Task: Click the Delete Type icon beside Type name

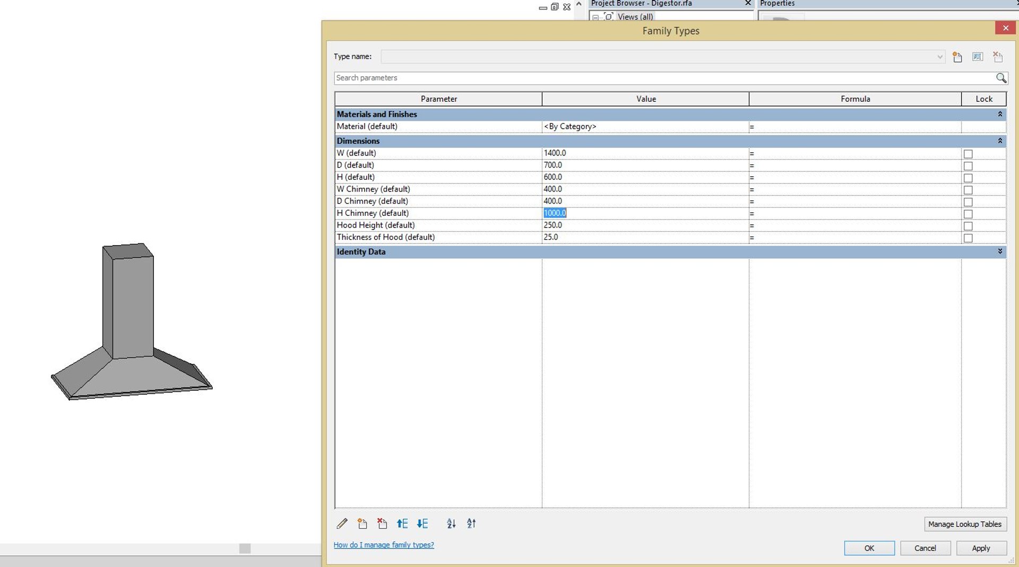Action: click(998, 57)
